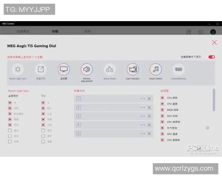The width and height of the screenshot is (222, 178).
Task: Uncheck the CPU 温度 checkbox
Action: click(162, 104)
